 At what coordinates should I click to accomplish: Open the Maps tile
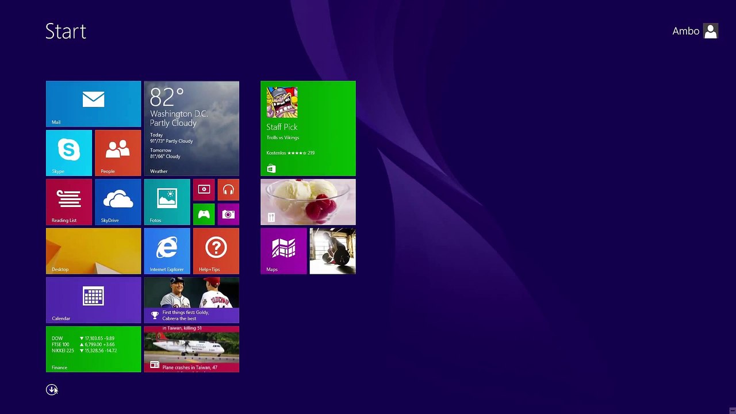click(283, 251)
